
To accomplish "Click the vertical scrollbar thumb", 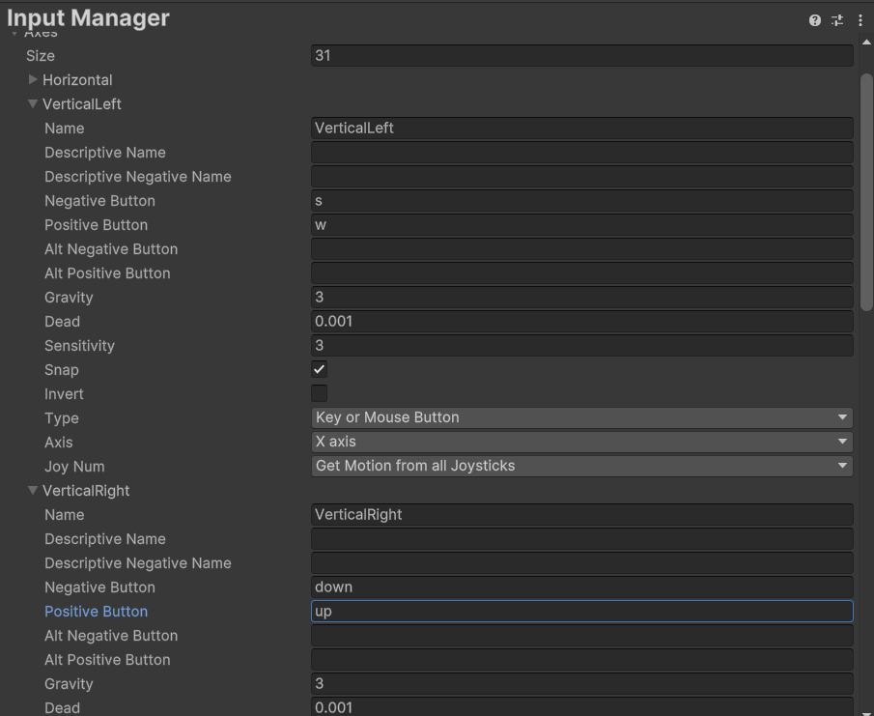I will point(866,192).
